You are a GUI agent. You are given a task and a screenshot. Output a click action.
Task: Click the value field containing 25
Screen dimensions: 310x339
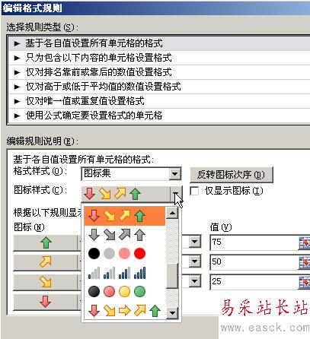[x=254, y=282]
